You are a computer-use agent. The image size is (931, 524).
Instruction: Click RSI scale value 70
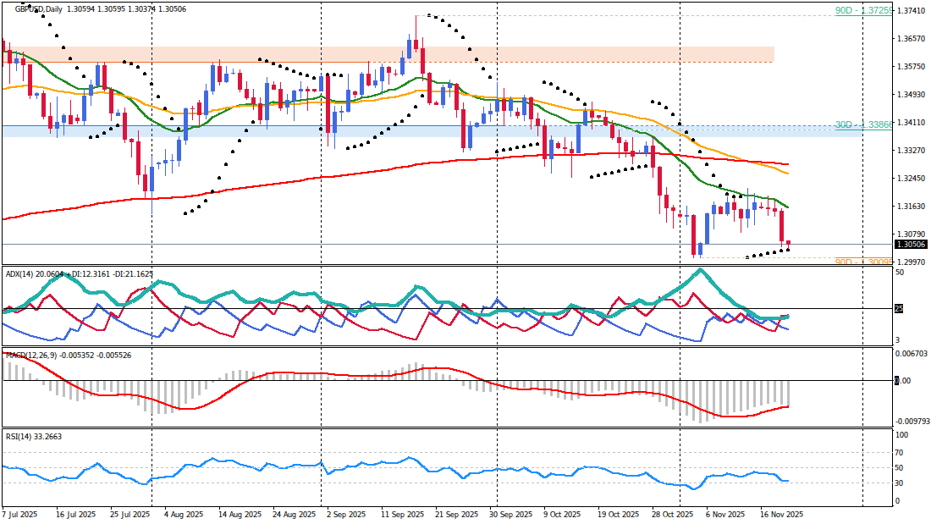[x=900, y=453]
